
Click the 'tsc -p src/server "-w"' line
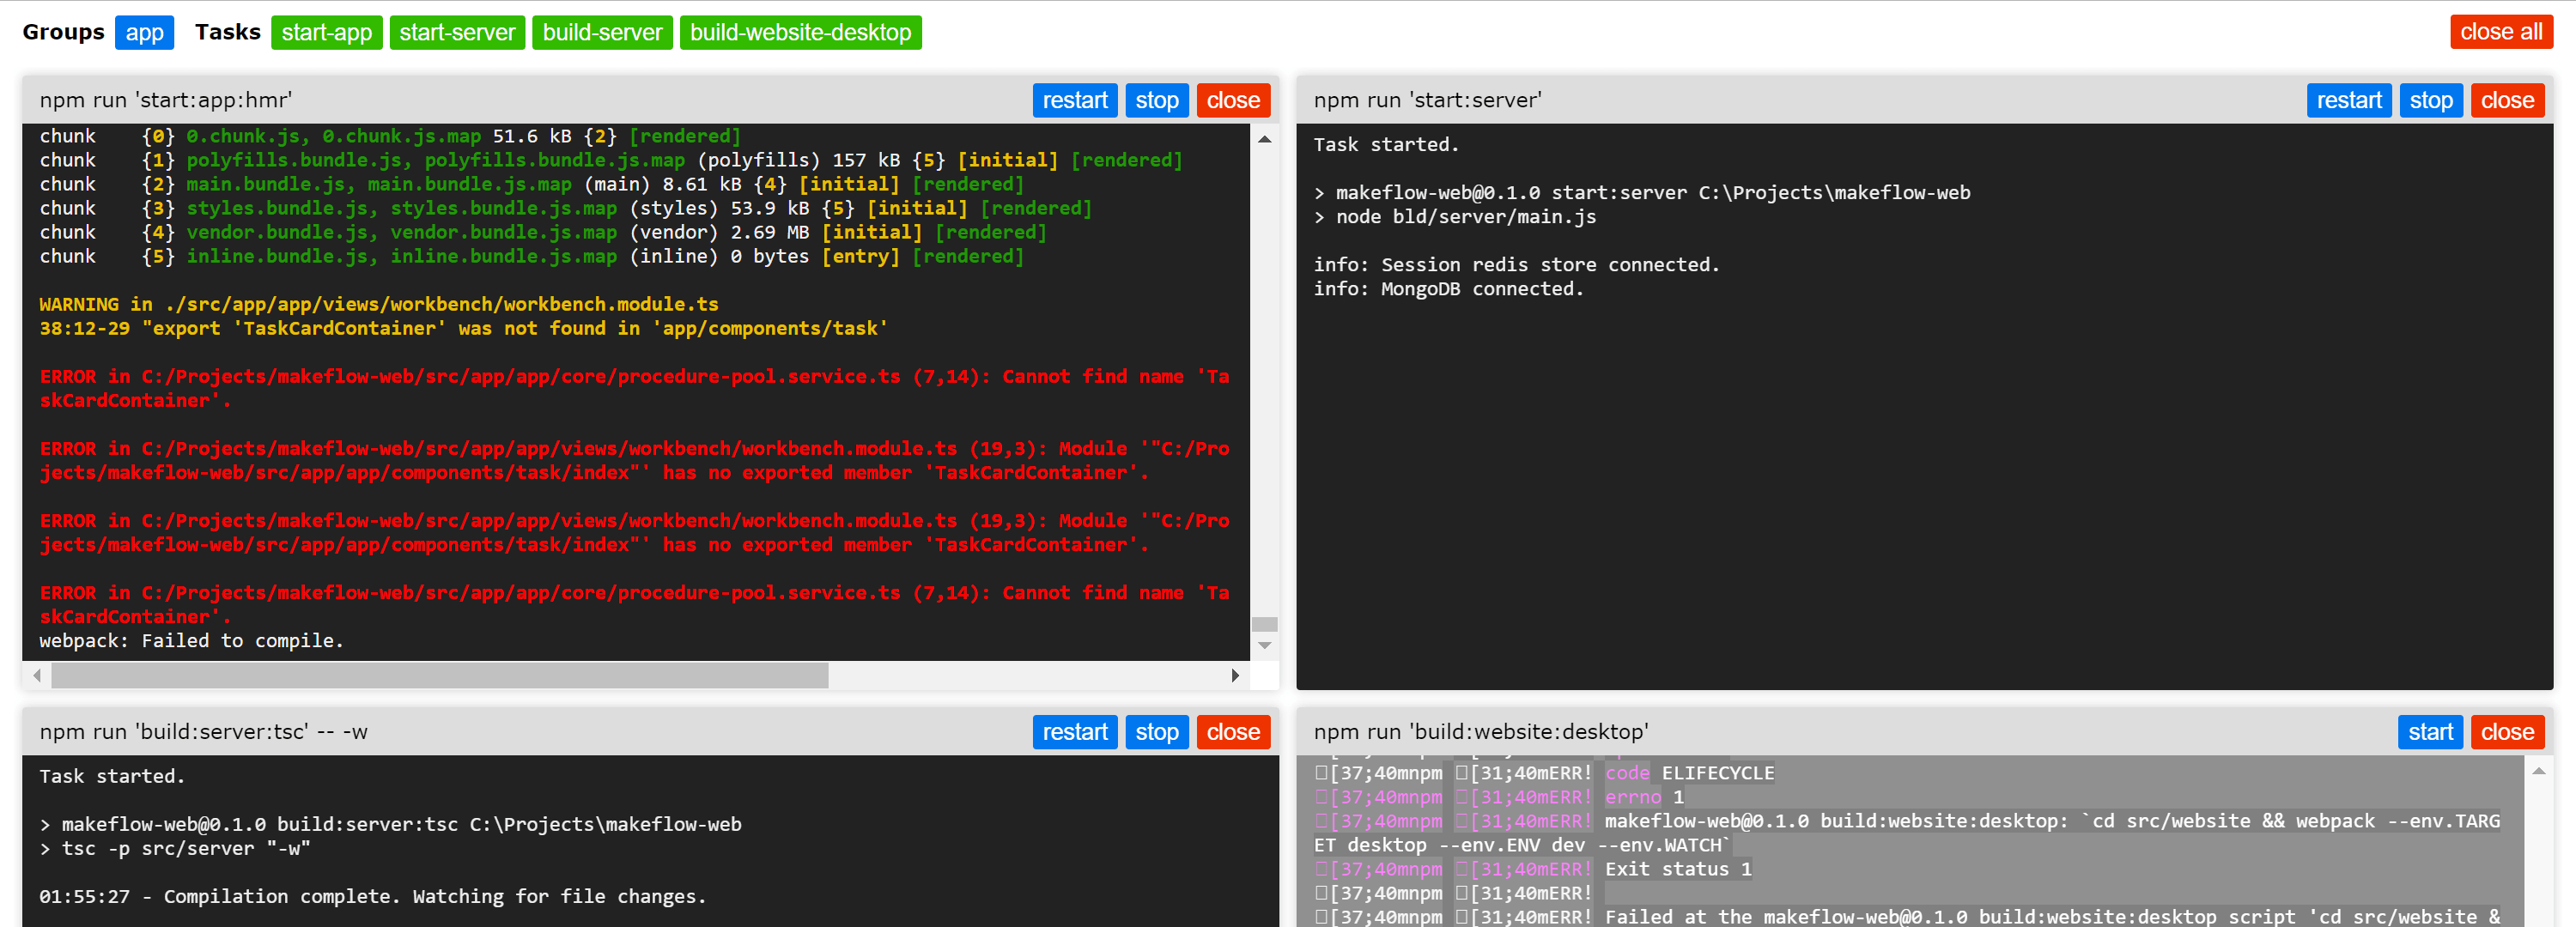175,849
